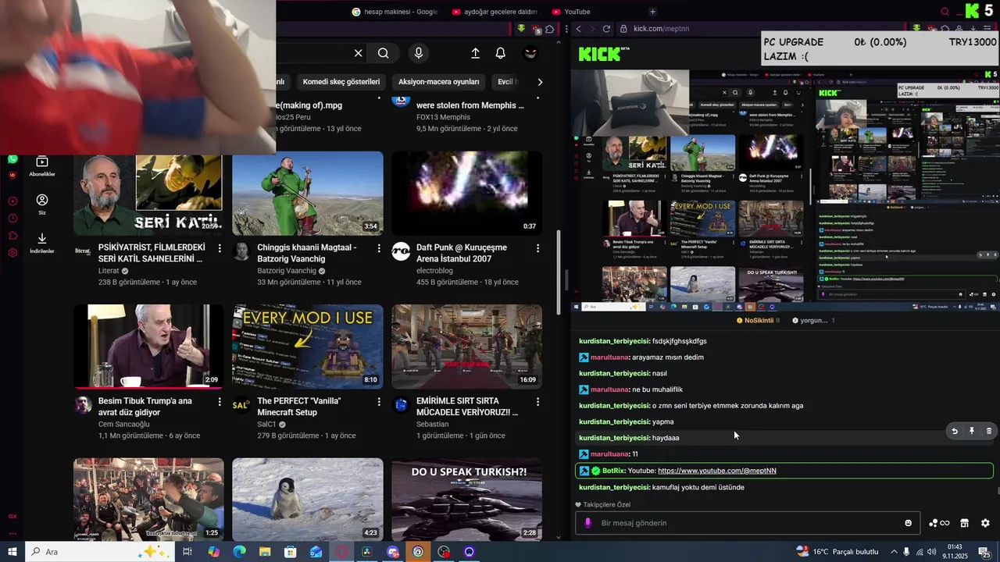Image resolution: width=1000 pixels, height=562 pixels.
Task: Expand hidden system tray icons
Action: [x=894, y=552]
